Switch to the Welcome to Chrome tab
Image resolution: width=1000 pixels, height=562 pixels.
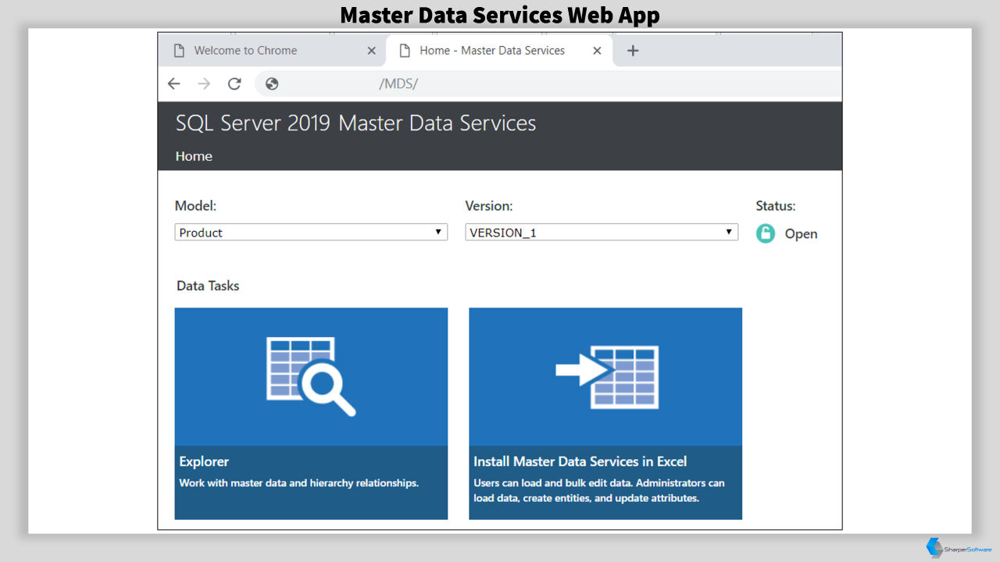[272, 51]
